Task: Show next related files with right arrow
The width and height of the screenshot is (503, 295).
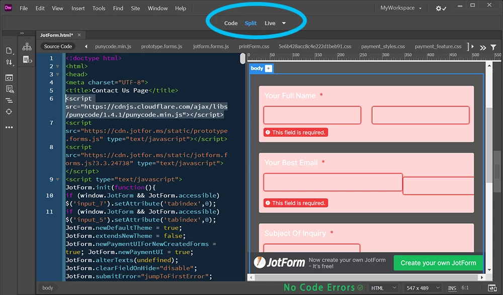Action: click(x=472, y=47)
